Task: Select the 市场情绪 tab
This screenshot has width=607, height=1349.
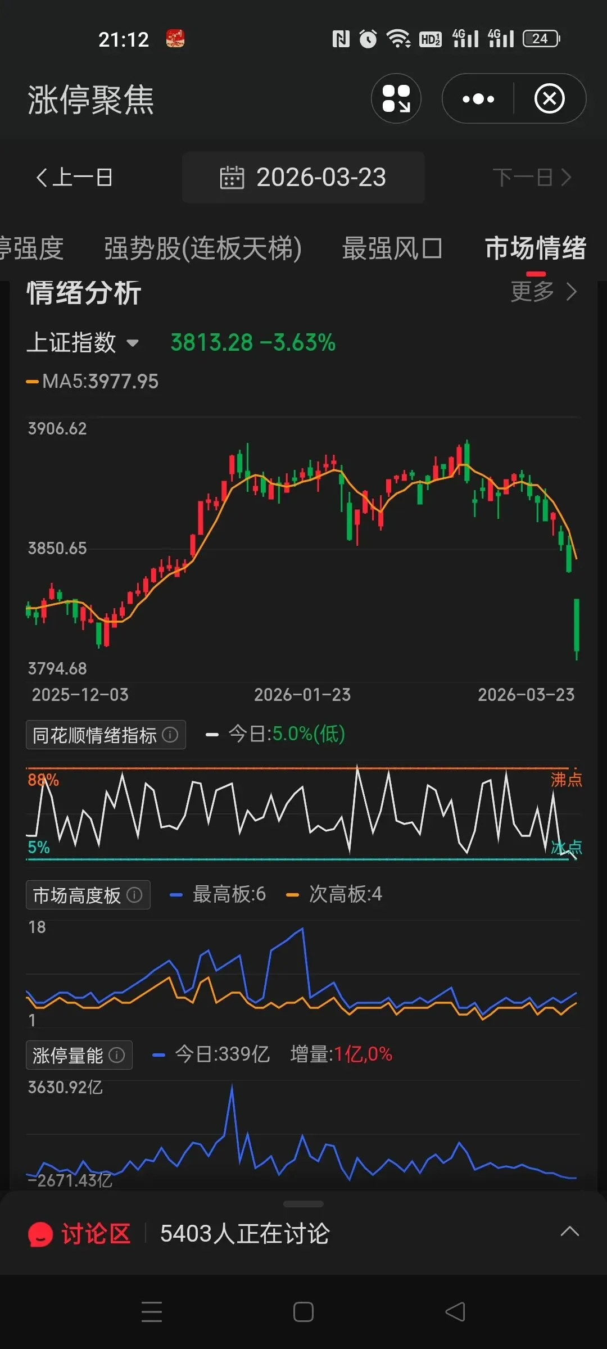Action: 536,248
